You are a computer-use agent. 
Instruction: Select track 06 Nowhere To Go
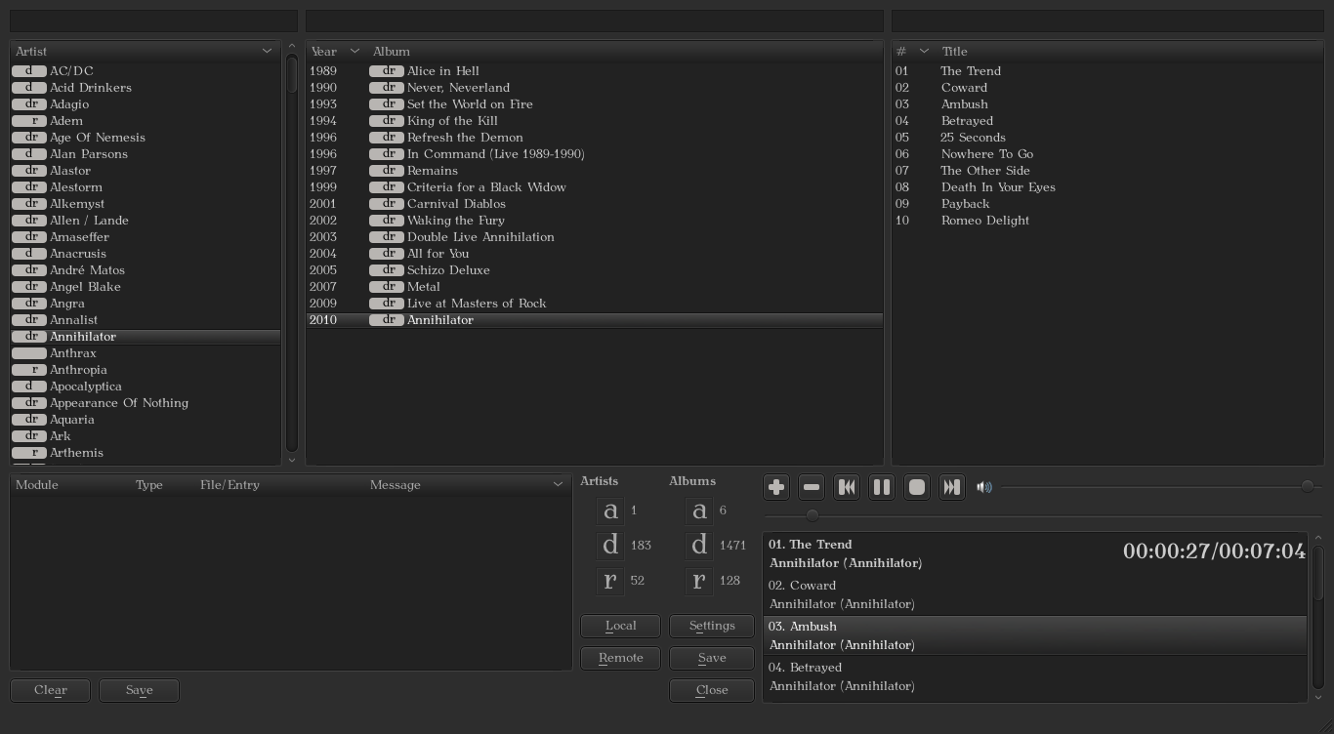click(x=1107, y=153)
